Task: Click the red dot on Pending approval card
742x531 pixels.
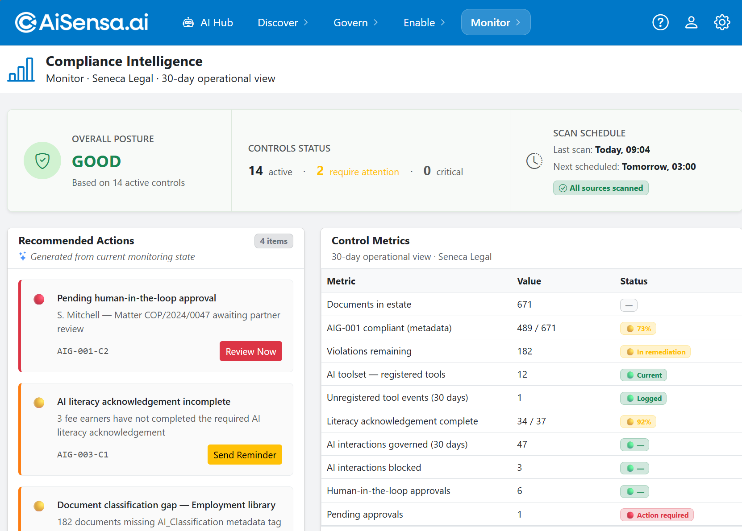Action: 39,299
